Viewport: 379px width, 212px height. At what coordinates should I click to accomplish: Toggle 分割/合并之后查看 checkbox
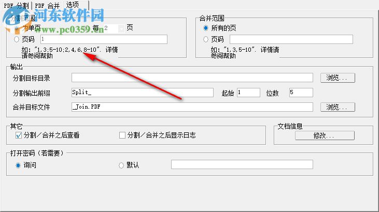coord(18,135)
